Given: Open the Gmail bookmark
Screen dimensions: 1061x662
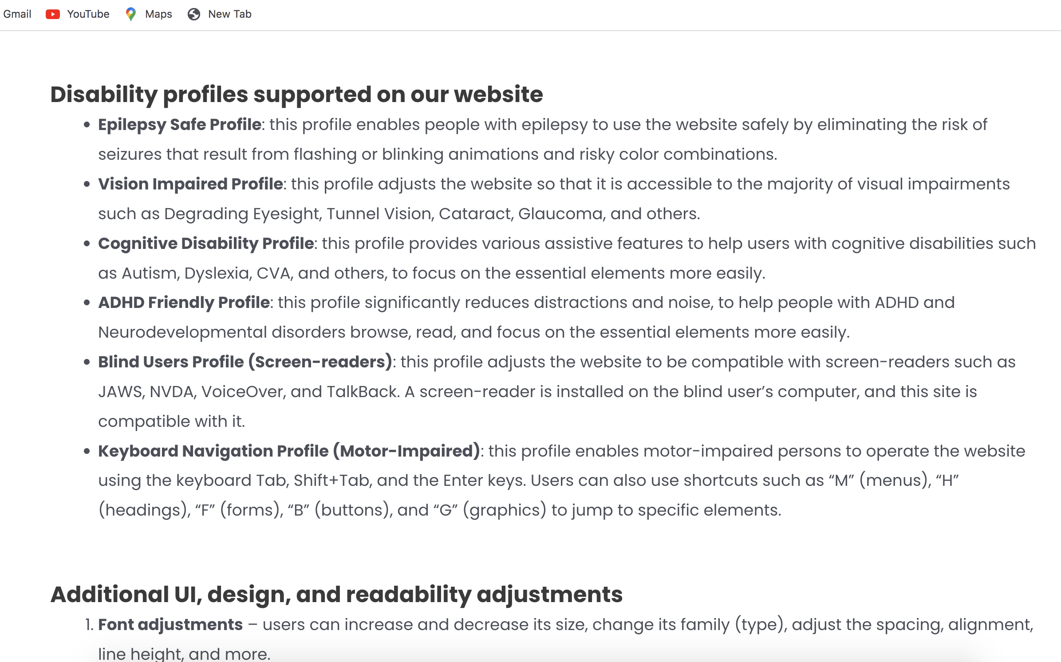Looking at the screenshot, I should [x=17, y=14].
